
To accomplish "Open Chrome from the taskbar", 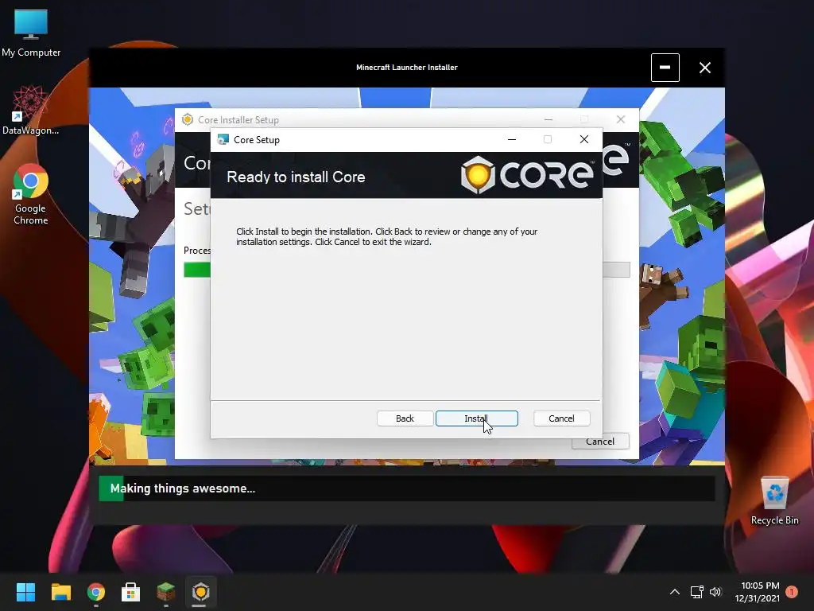I will pos(96,592).
